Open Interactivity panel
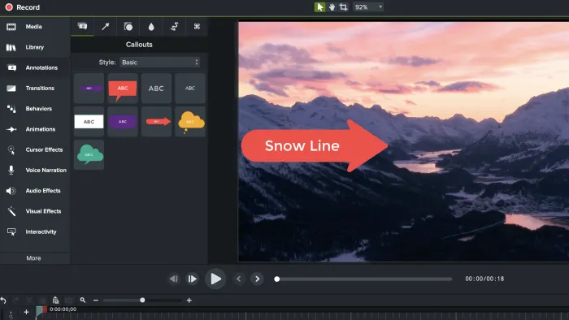This screenshot has width=569, height=320. [35, 231]
